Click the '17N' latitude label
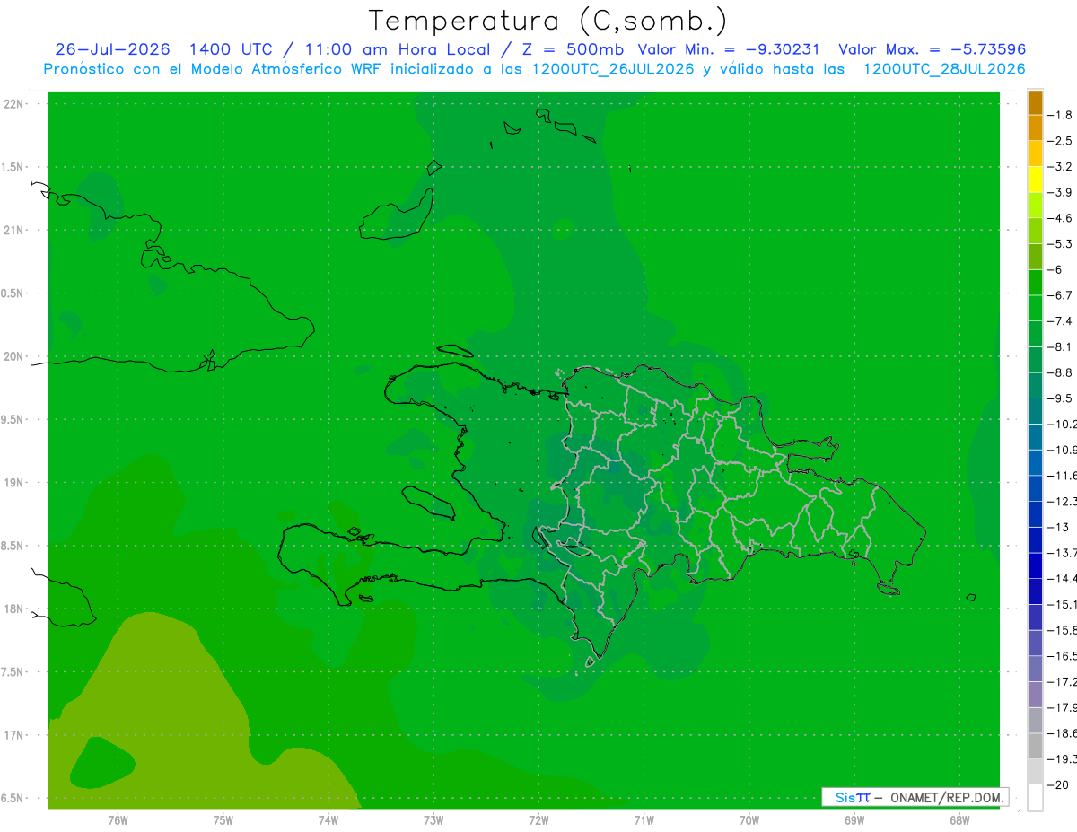The width and height of the screenshot is (1077, 832). click(x=13, y=735)
